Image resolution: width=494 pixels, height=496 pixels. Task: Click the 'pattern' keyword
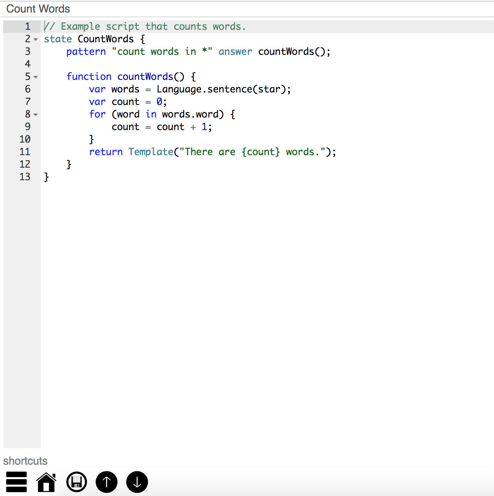click(x=86, y=51)
